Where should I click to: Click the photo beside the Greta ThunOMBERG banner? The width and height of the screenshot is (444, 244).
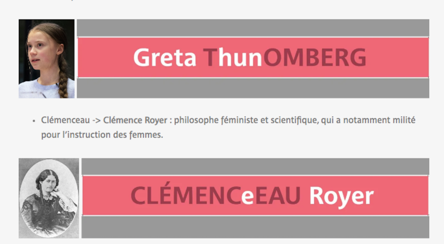click(47, 59)
